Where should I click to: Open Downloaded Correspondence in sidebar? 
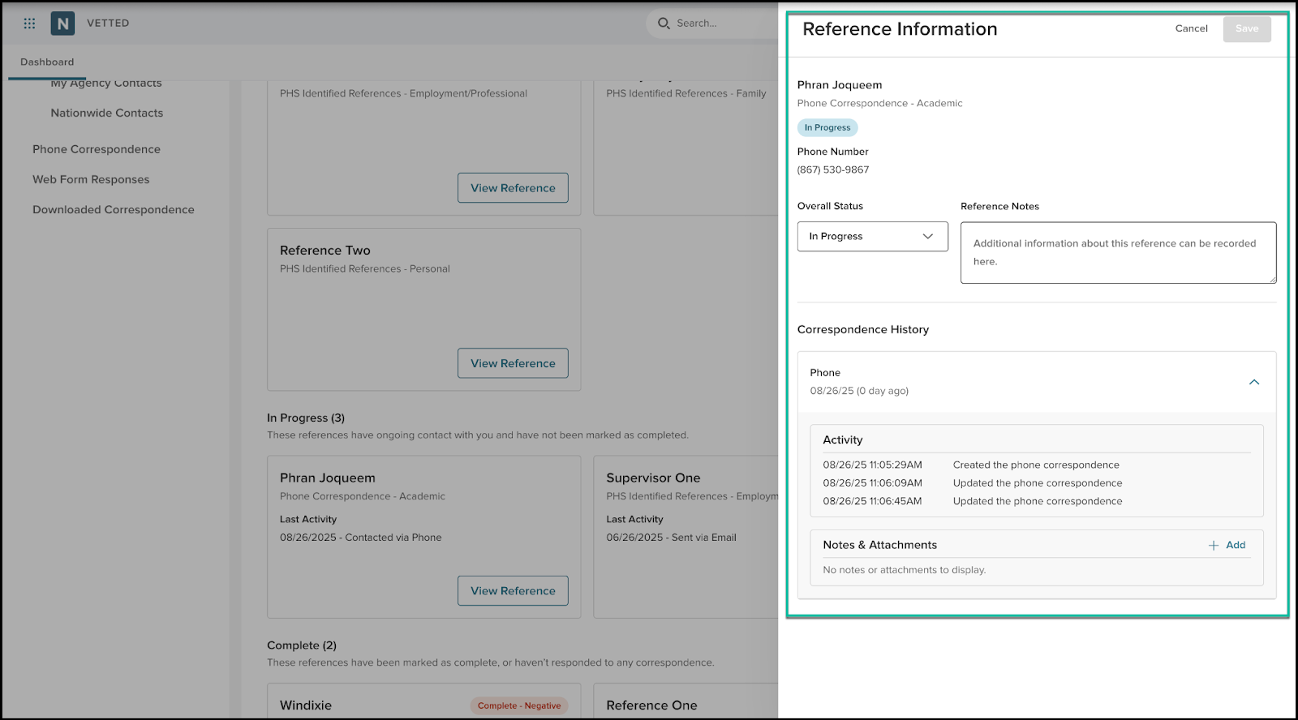pos(114,209)
